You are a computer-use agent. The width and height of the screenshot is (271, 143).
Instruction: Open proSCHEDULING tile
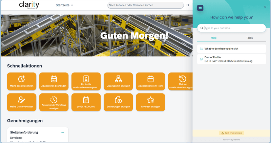(x=86, y=102)
